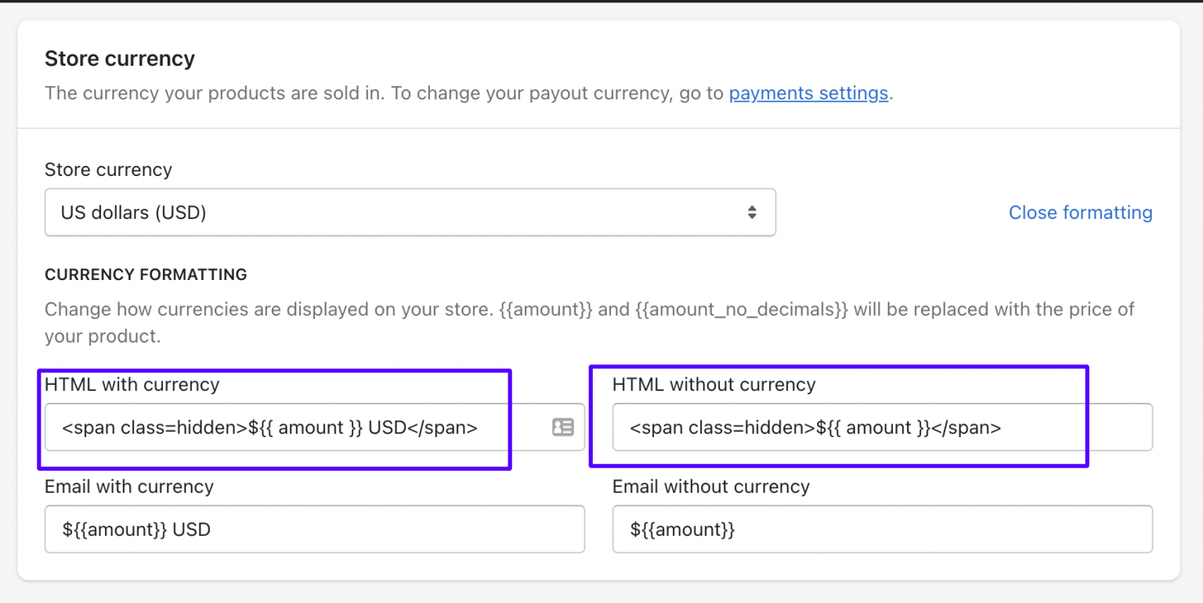Screen dimensions: 1203x603
Task: Click the highlighted HTML without currency box
Action: [838, 415]
